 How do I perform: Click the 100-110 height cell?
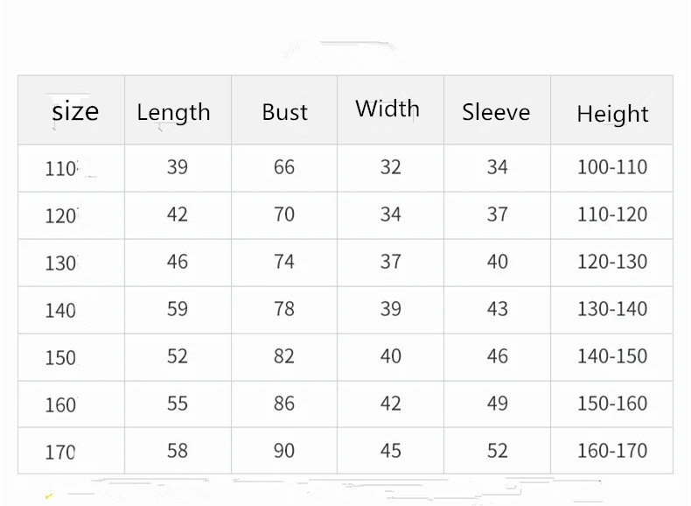612,167
